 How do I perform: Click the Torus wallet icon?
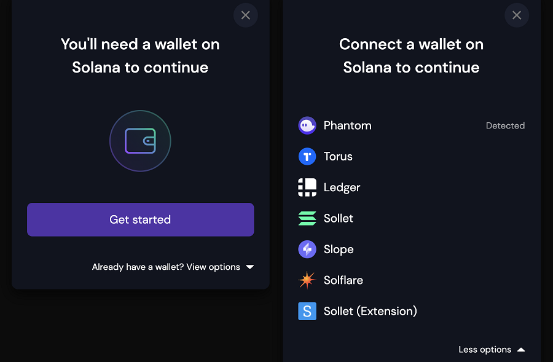[x=307, y=156]
